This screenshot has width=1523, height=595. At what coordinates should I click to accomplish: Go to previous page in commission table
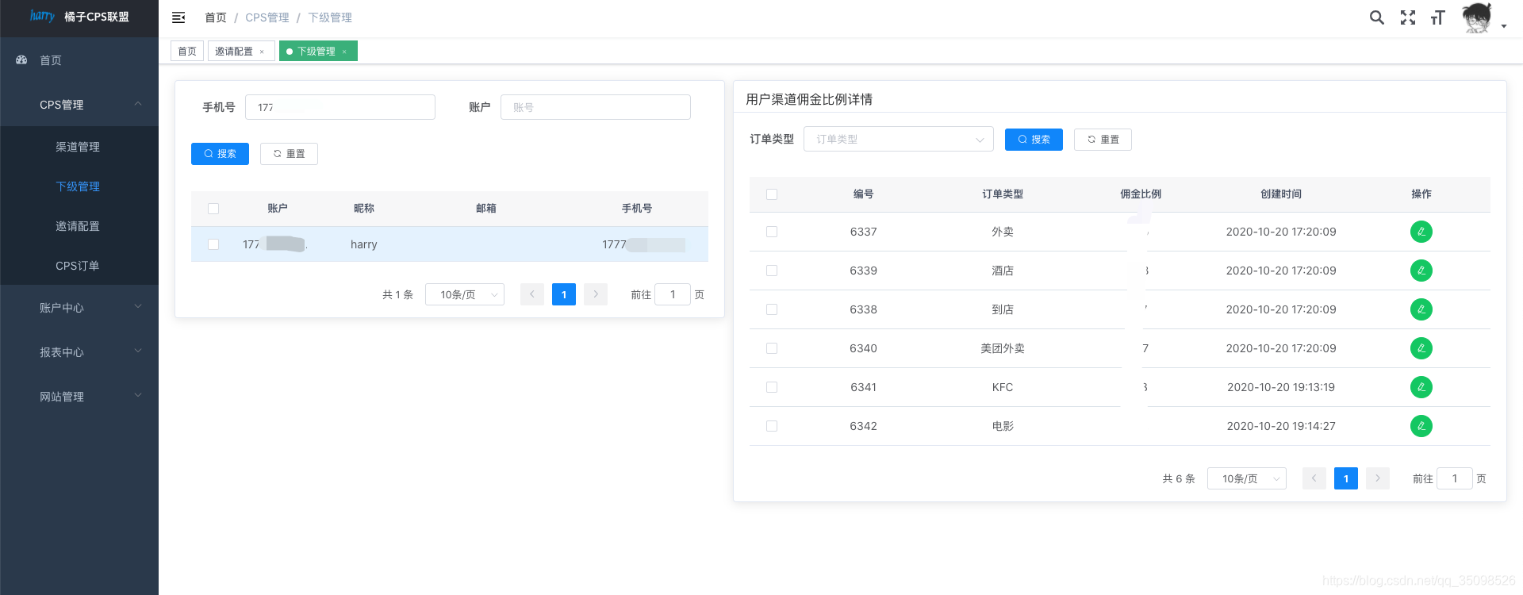click(1314, 478)
